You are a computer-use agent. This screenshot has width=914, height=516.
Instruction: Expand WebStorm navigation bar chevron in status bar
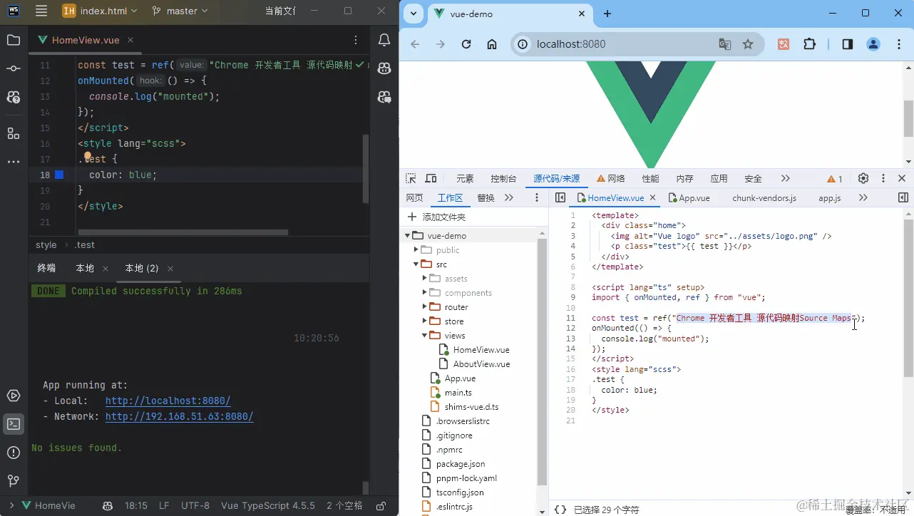pos(11,505)
